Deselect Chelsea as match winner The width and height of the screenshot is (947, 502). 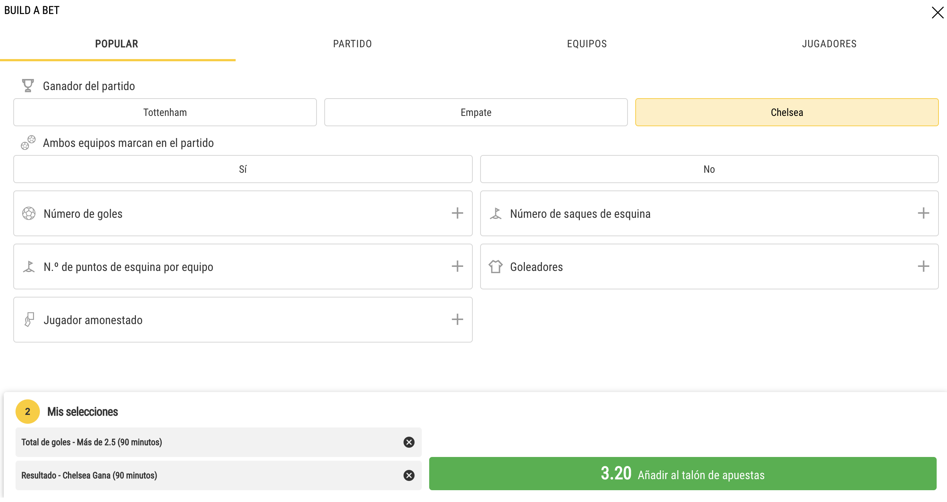[787, 112]
